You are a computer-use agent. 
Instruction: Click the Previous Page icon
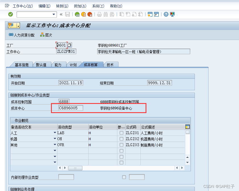(128, 14)
